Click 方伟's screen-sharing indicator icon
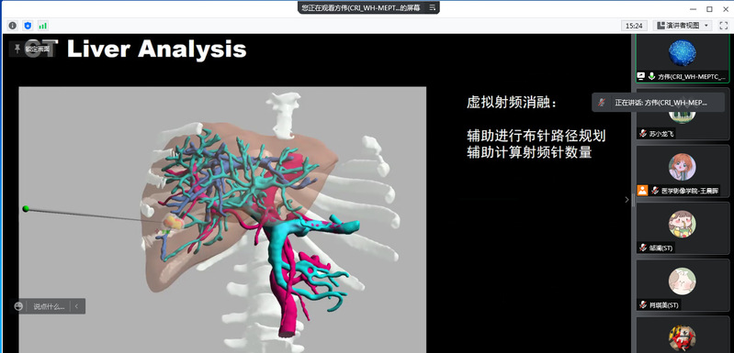 (641, 76)
